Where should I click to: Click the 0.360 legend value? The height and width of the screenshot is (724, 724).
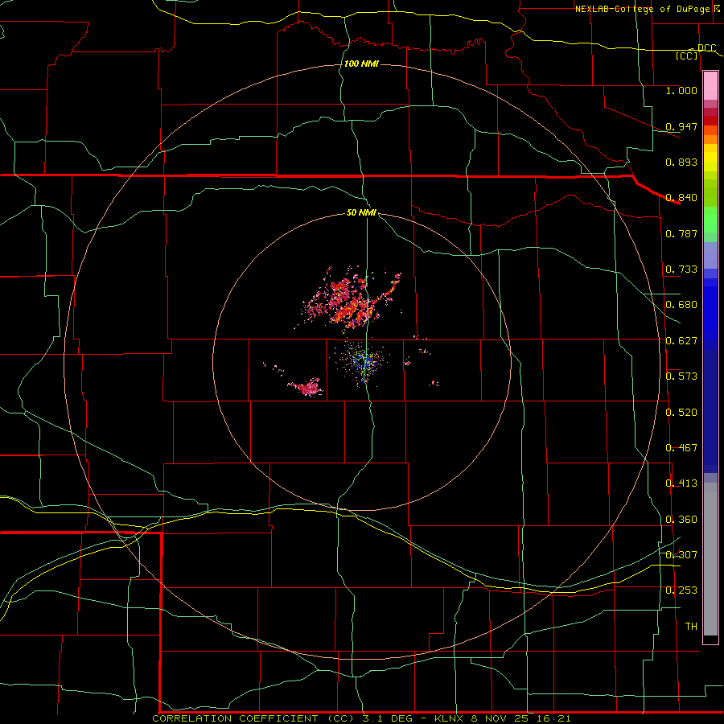point(681,520)
